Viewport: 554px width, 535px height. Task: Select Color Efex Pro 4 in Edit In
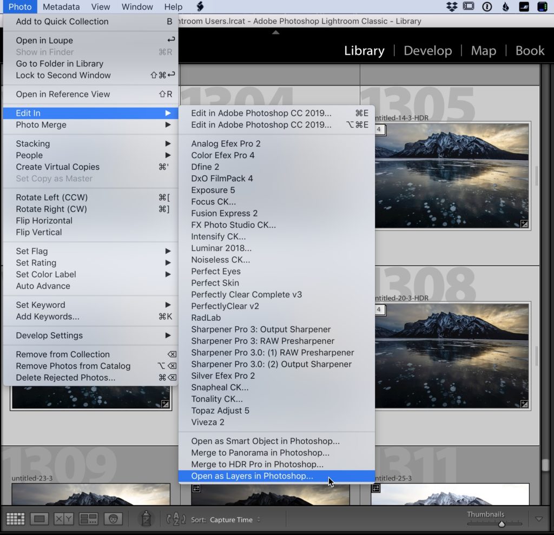coord(276,155)
